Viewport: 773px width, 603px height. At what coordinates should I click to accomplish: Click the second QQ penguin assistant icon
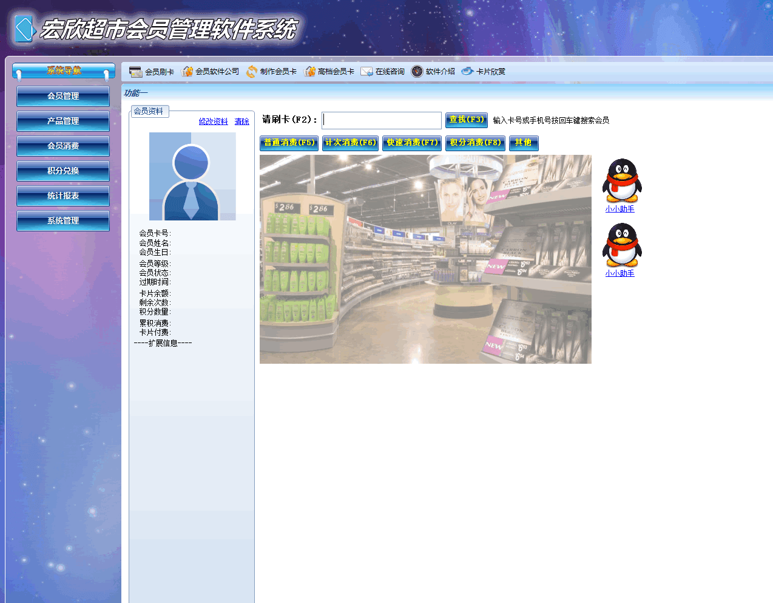coord(621,245)
